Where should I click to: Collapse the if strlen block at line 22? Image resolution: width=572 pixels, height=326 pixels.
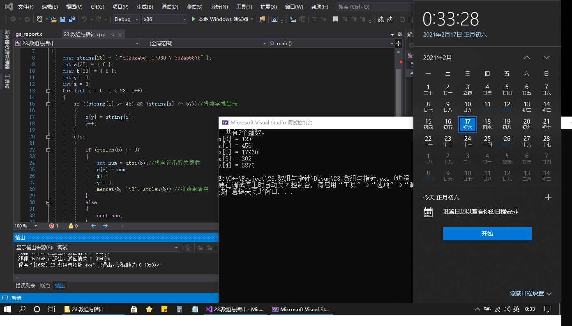click(x=48, y=150)
